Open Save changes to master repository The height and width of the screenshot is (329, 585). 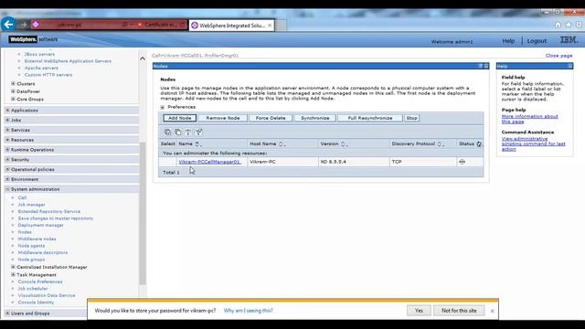tap(56, 218)
